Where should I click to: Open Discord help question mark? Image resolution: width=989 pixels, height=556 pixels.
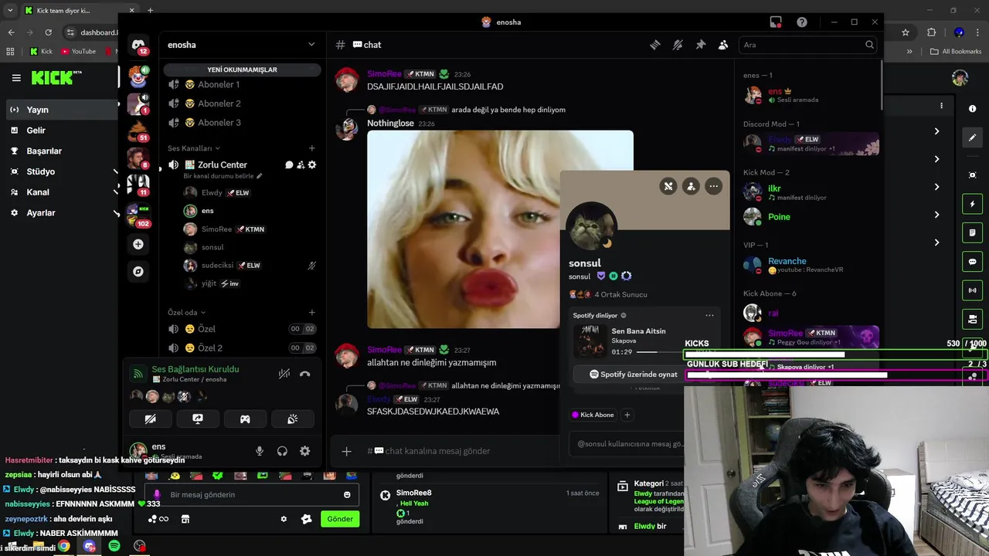[x=802, y=22]
